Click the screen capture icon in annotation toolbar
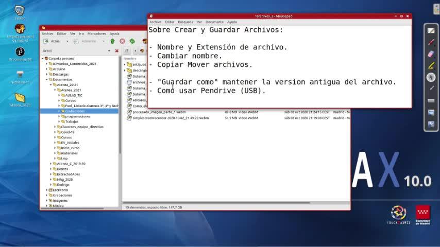The height and width of the screenshot is (247, 440). 431,112
